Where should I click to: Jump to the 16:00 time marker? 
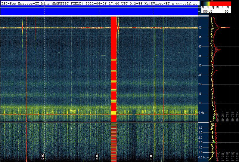[151, 157]
